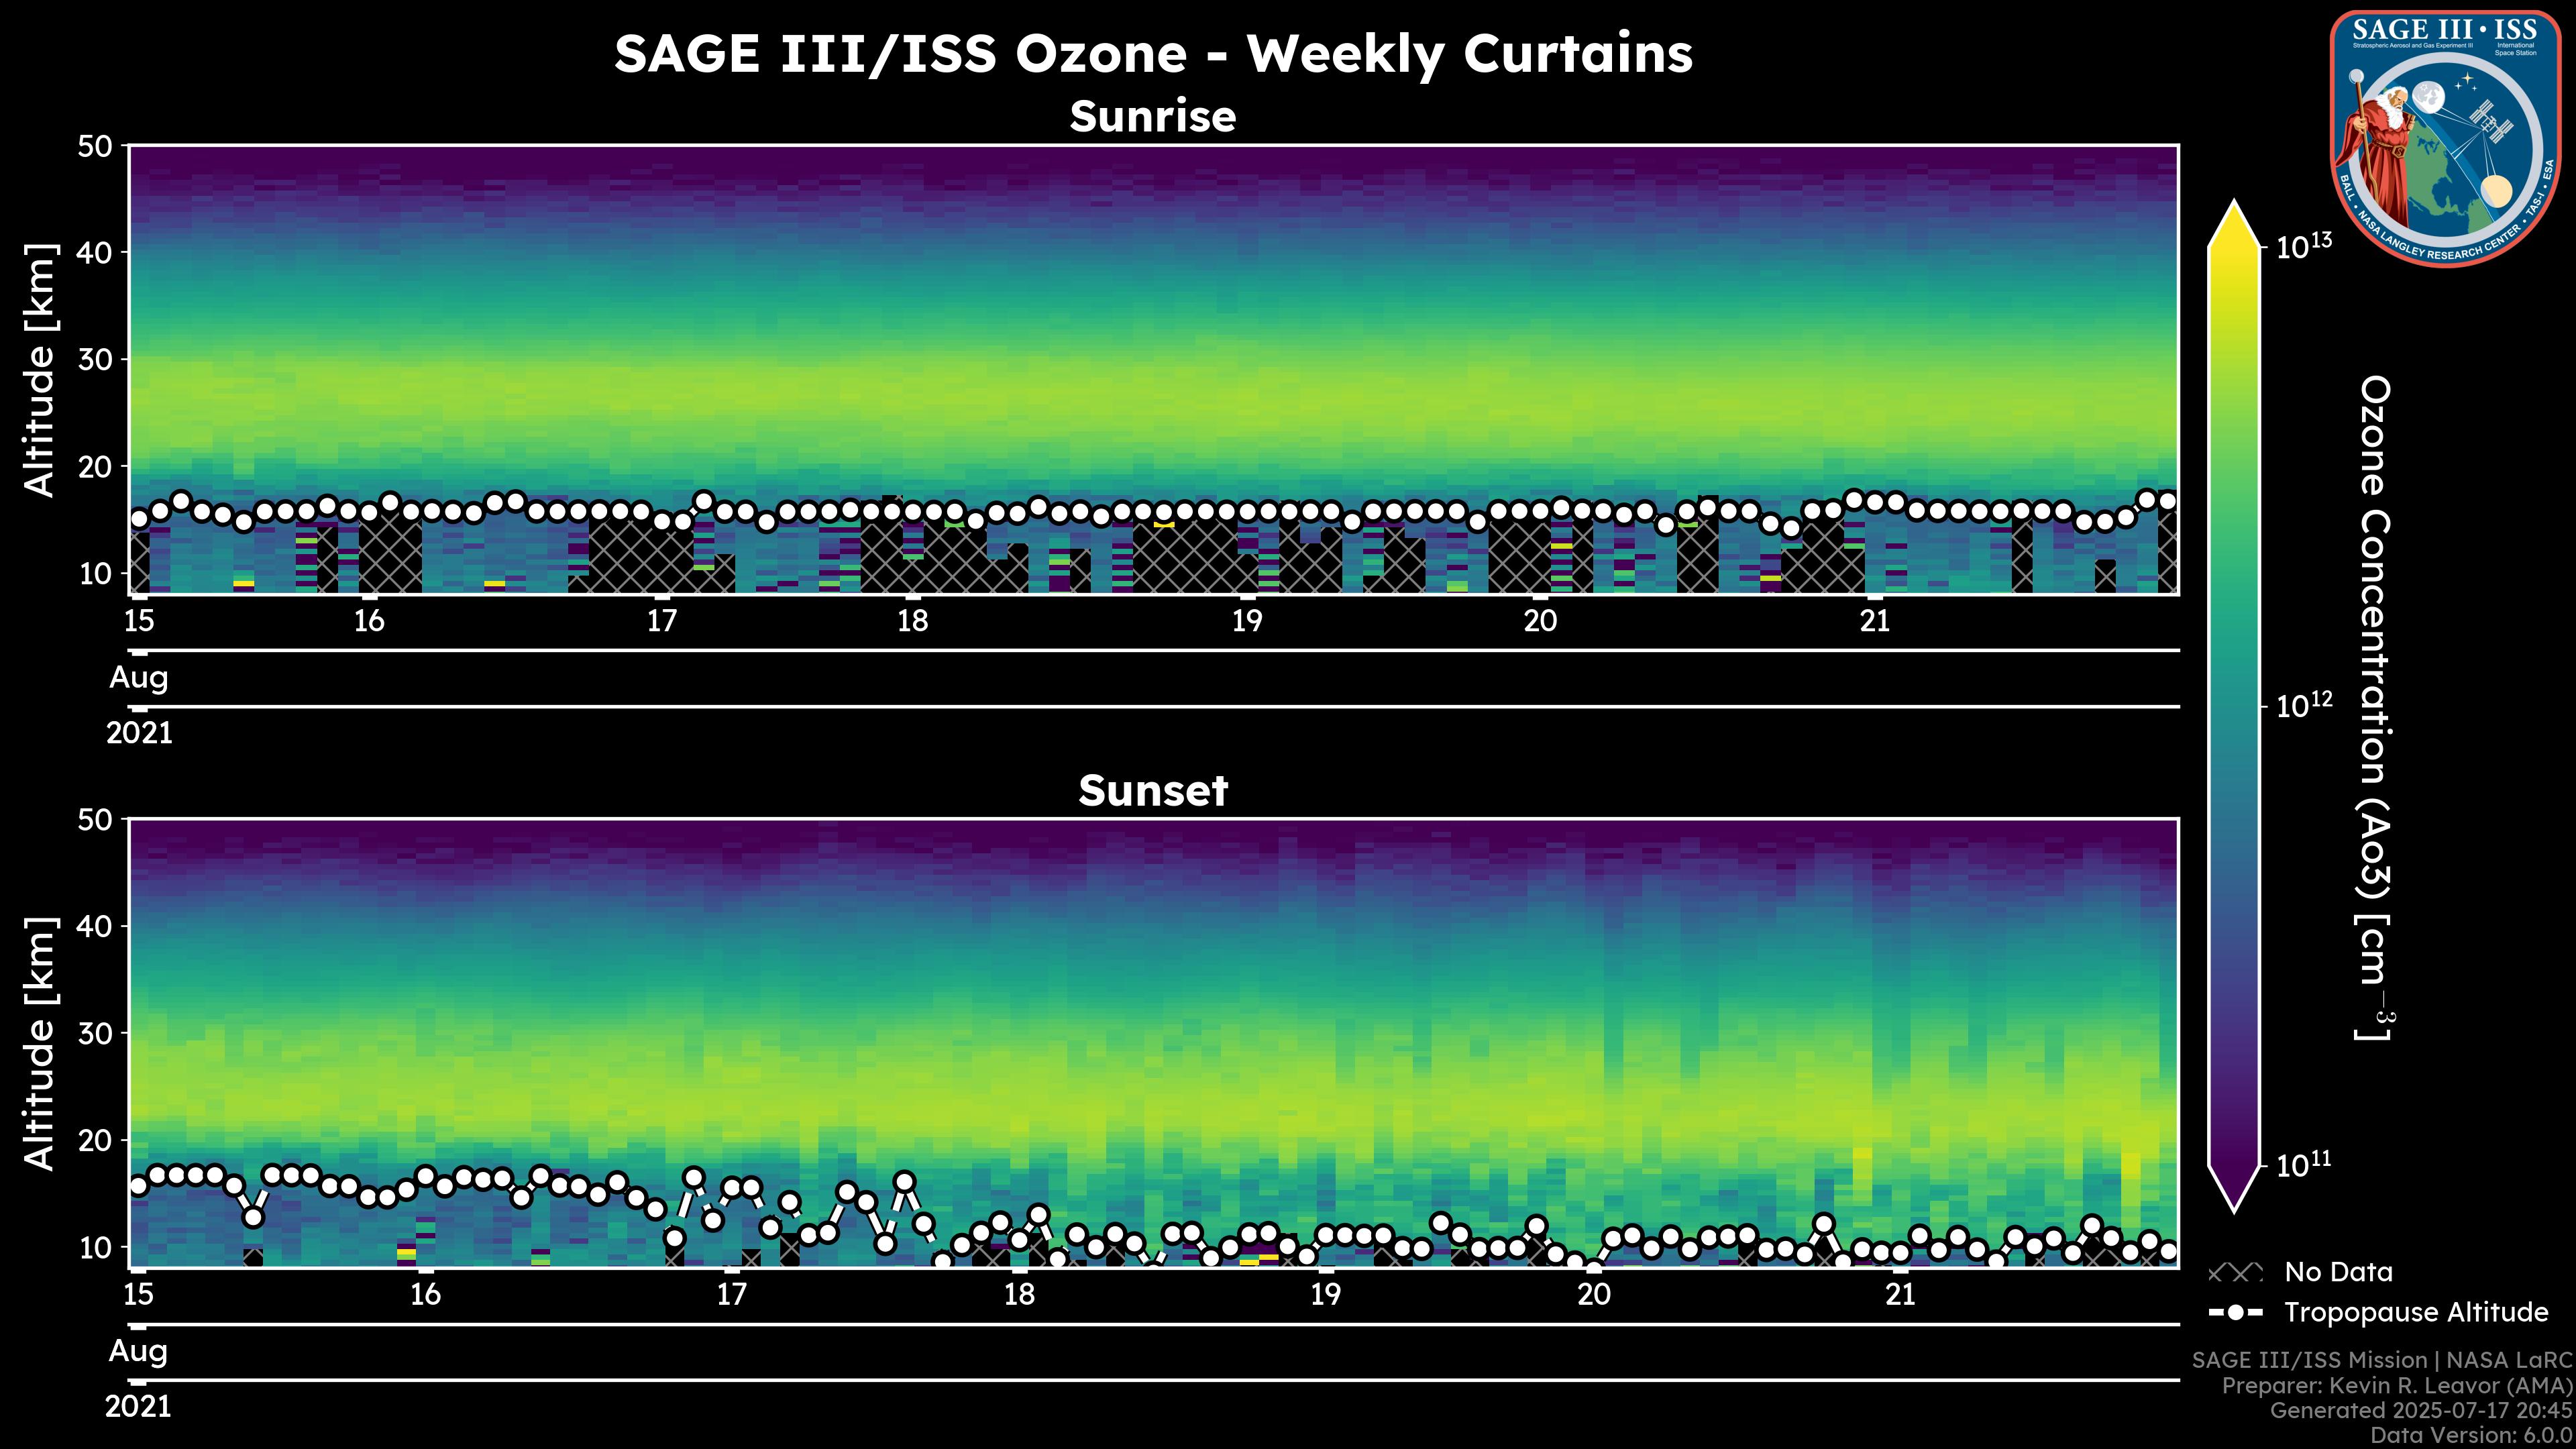
Task: Click the colorbar top extension arrow
Action: (2233, 224)
